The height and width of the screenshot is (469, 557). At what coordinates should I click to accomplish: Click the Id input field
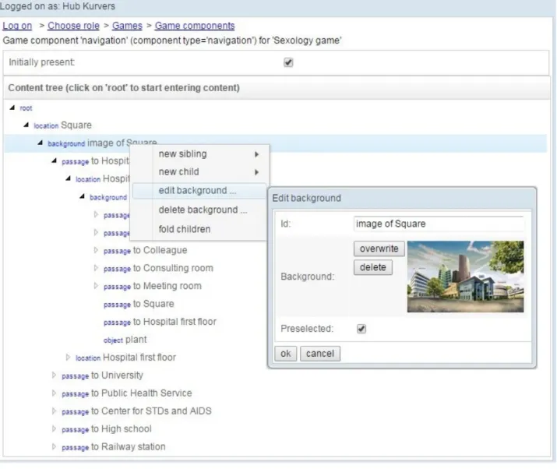439,224
